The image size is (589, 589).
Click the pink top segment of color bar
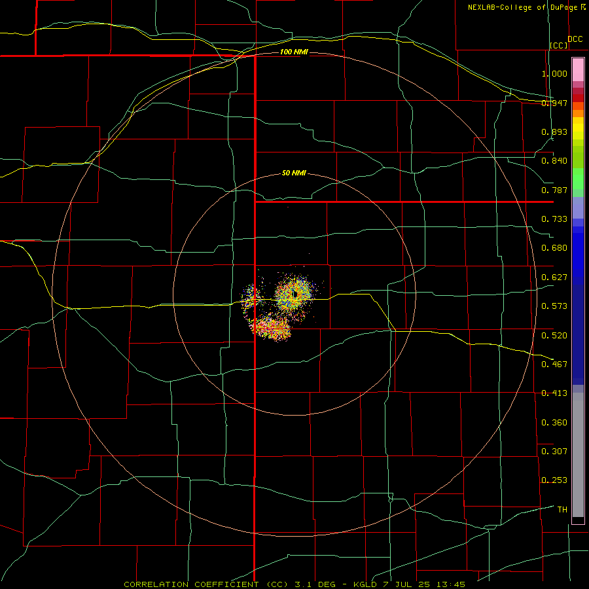coord(578,70)
